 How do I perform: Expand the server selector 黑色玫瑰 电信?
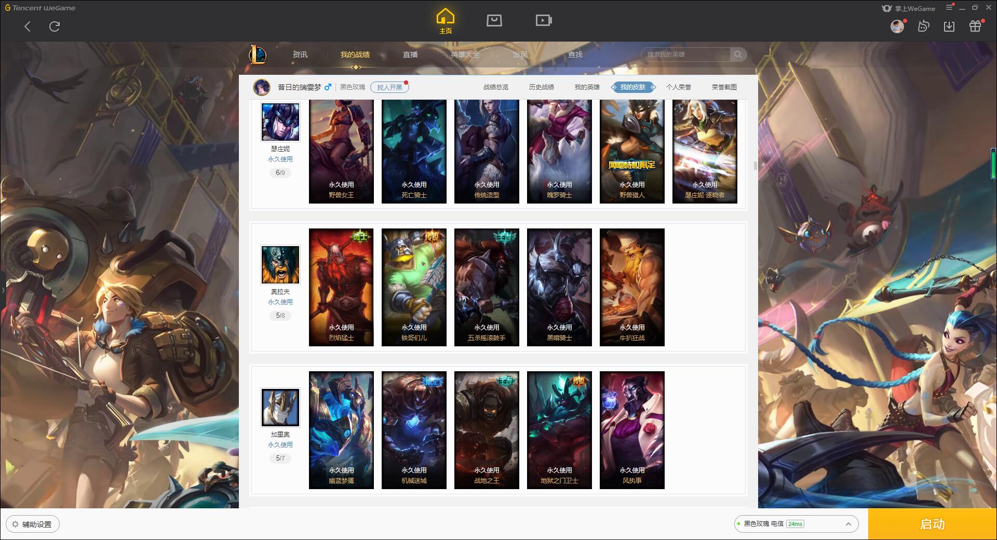click(796, 524)
